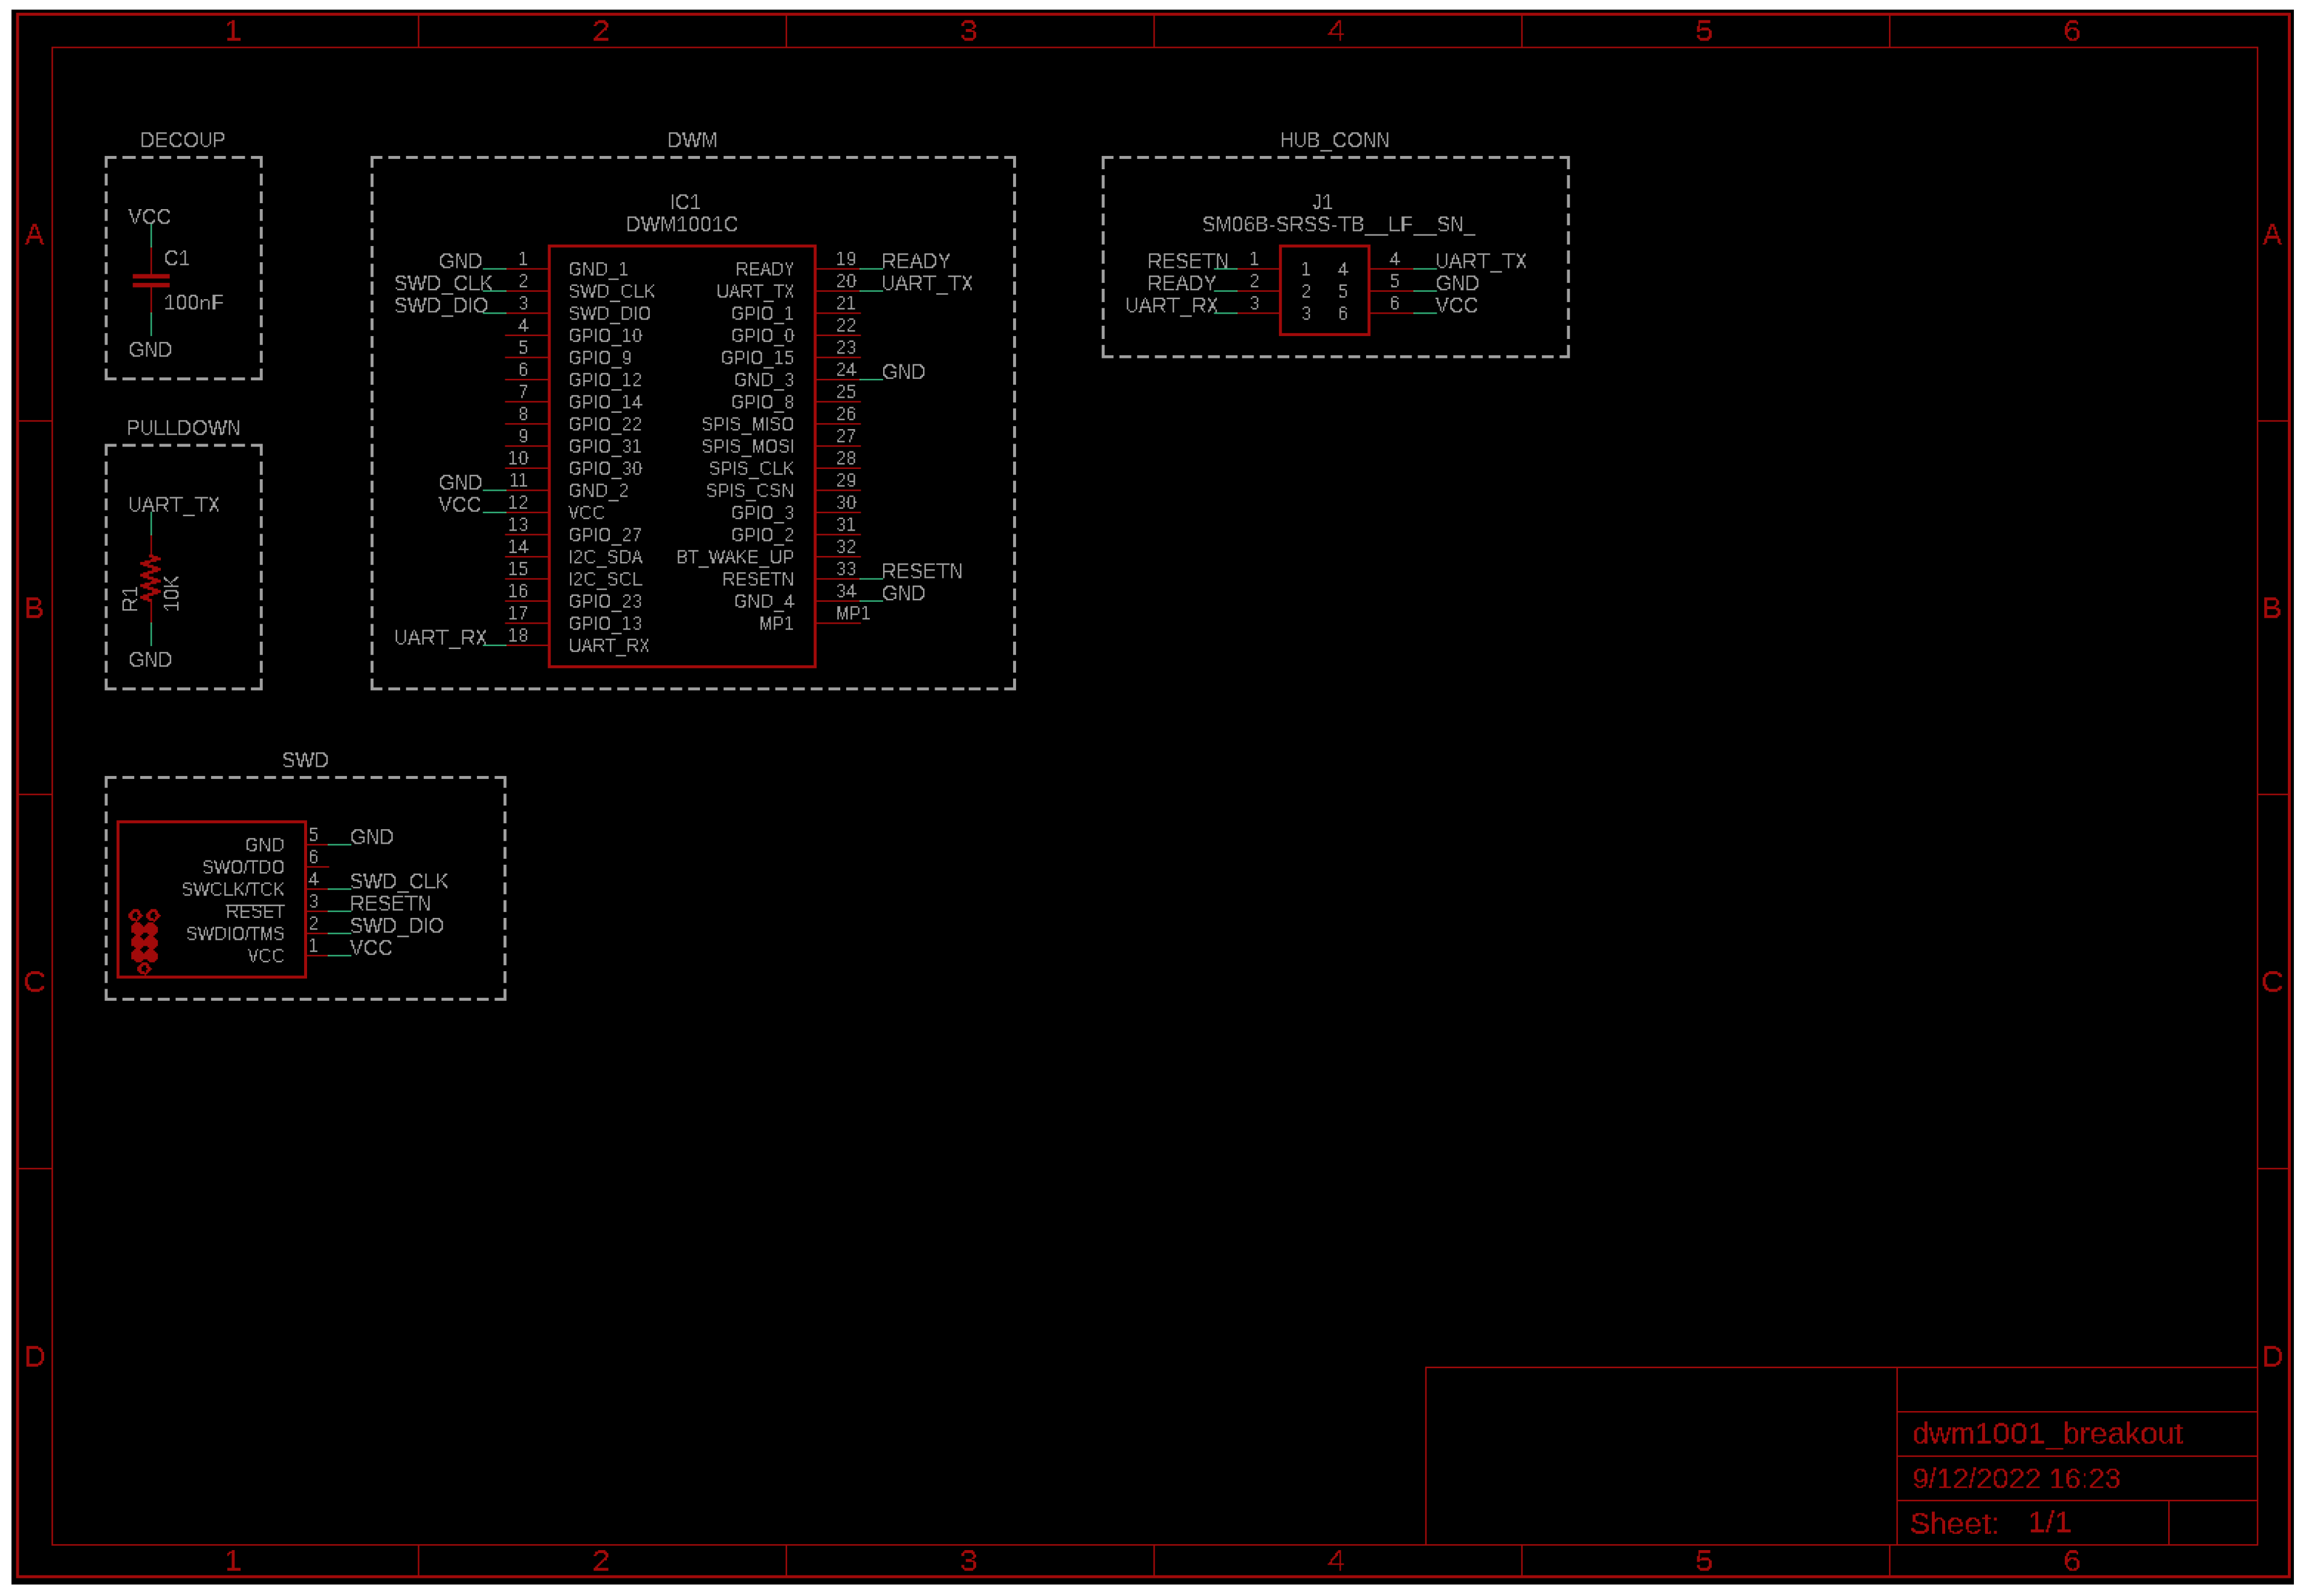Select the 100nF capacitor value label
Screen dimensions: 2306x1596
coord(193,303)
